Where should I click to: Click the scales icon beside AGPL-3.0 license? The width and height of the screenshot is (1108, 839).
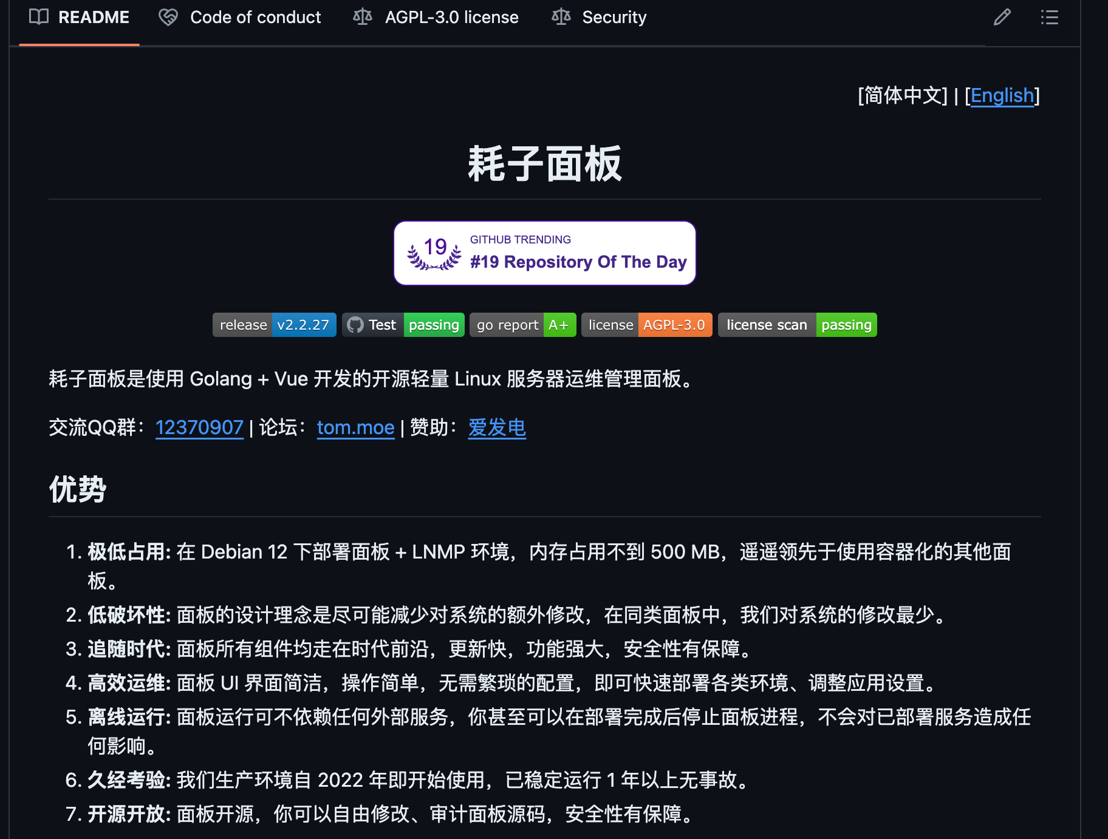[x=363, y=17]
